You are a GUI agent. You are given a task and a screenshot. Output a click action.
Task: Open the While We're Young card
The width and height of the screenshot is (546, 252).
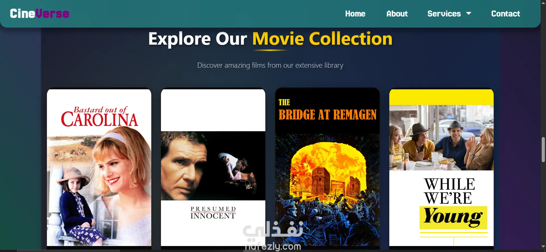441,168
